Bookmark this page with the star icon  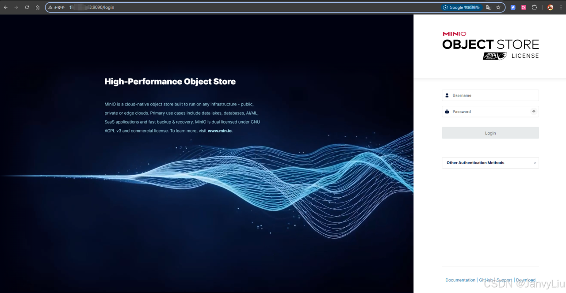[x=498, y=8]
